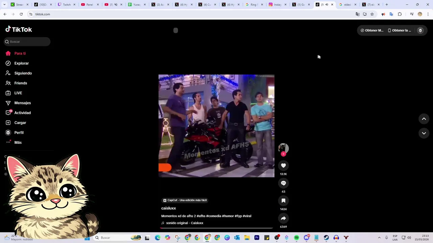Click the TikTok logo

point(19,29)
